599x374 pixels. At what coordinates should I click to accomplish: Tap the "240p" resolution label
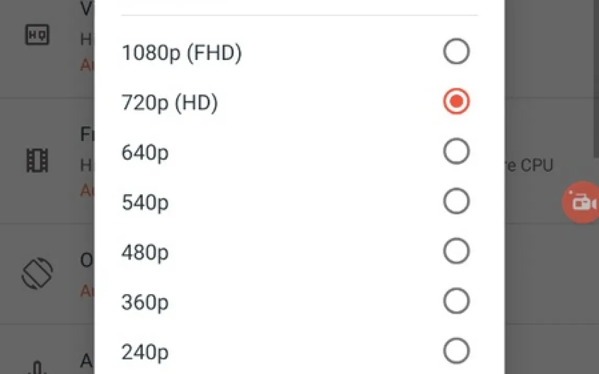click(145, 353)
